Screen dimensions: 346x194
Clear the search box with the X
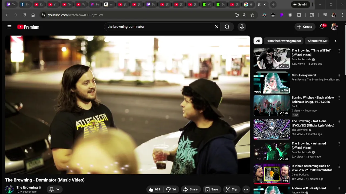[x=217, y=27]
